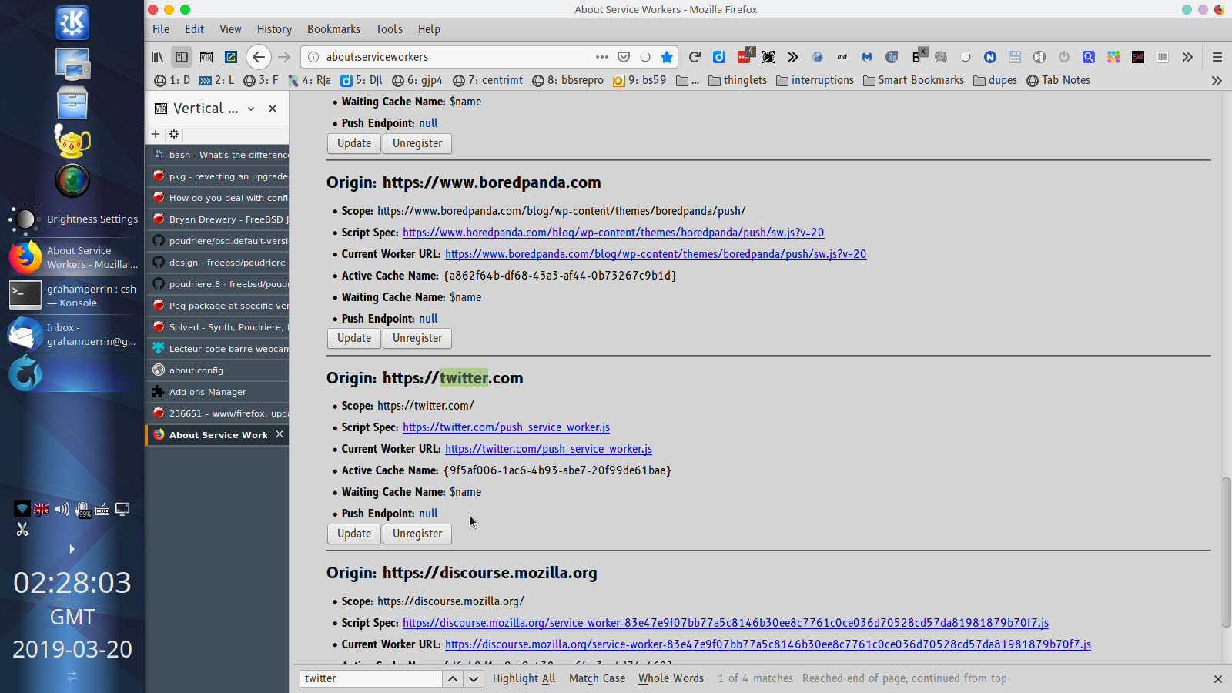The image size is (1232, 693).
Task: Open the Library icon in the toolbar
Action: [x=156, y=56]
